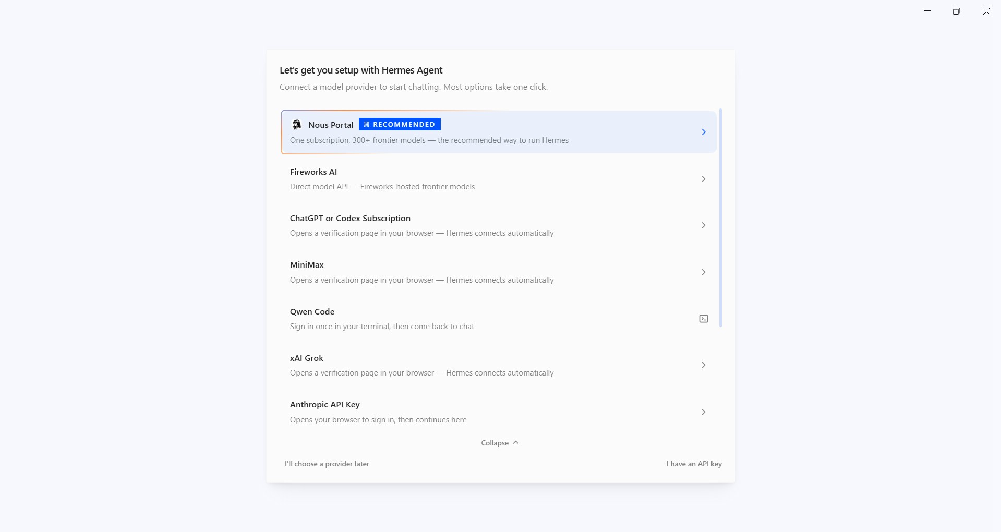Click the blue chevron on Nous Portal row
The width and height of the screenshot is (1001, 532).
pyautogui.click(x=703, y=132)
